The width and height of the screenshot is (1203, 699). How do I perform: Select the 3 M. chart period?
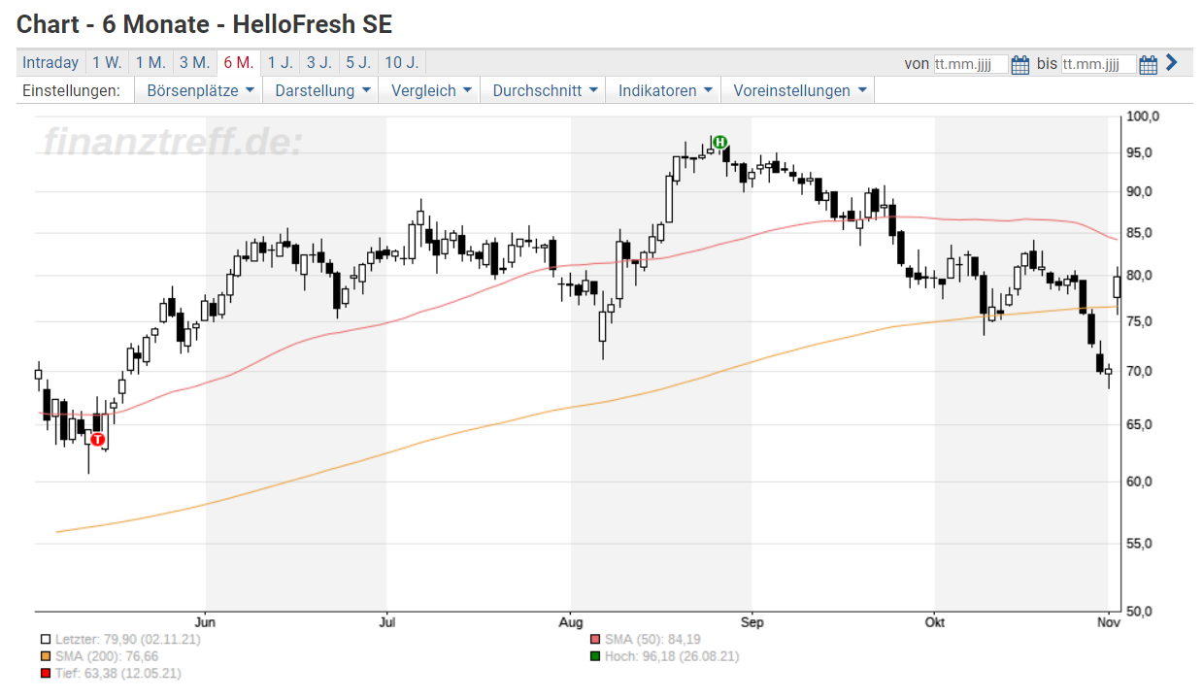[x=194, y=63]
